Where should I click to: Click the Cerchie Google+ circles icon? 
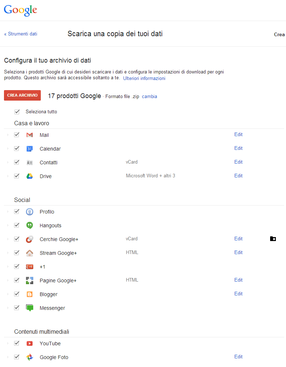pyautogui.click(x=29, y=239)
